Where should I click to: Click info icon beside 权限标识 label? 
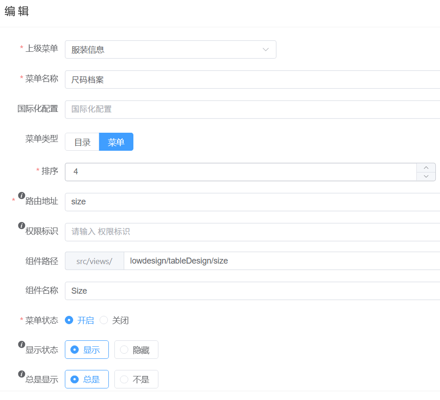(x=21, y=226)
